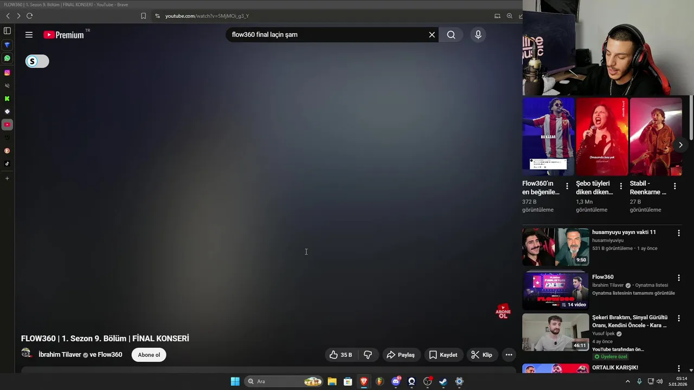Open File Explorer from the taskbar
The height and width of the screenshot is (390, 694).
332,381
